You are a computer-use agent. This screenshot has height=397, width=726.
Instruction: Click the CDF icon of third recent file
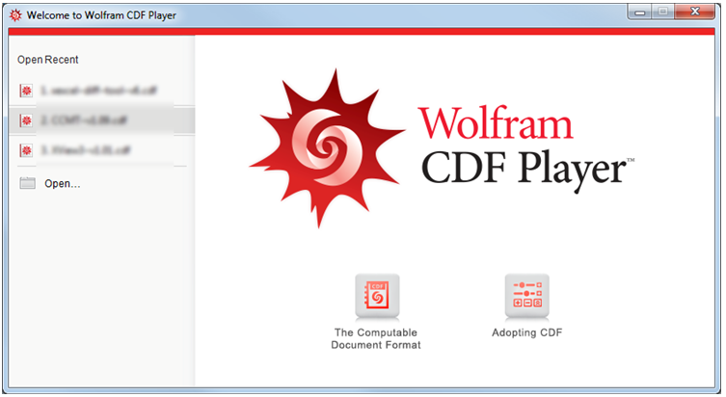tap(26, 150)
